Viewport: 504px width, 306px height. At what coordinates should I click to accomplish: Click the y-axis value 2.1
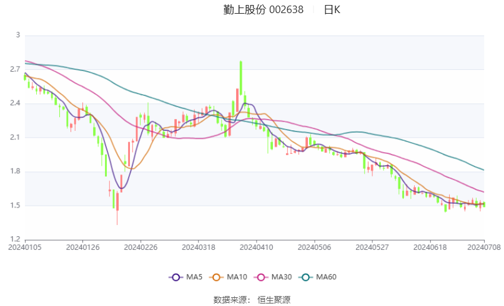coord(15,137)
